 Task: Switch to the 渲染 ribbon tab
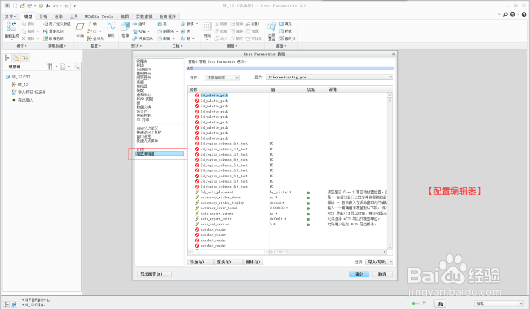pos(58,16)
